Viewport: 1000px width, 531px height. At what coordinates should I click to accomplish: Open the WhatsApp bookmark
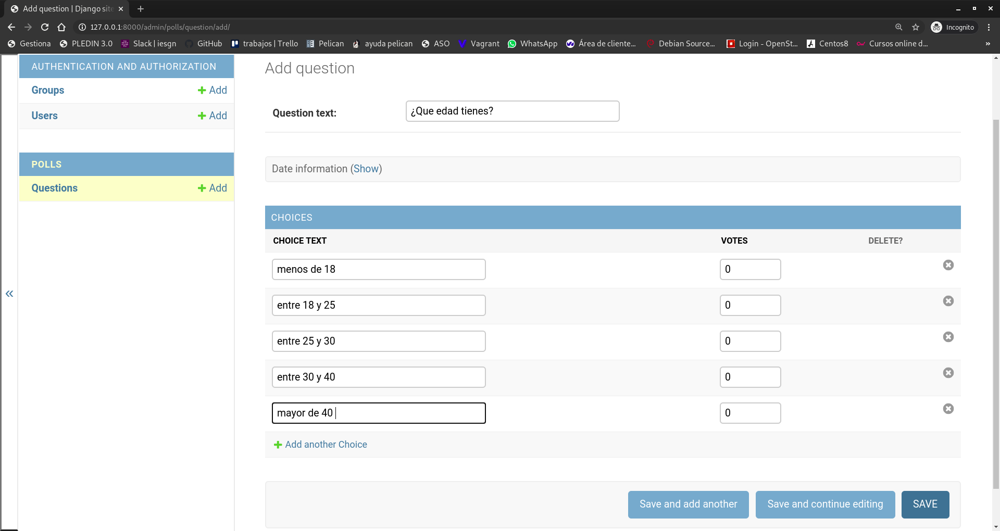click(532, 44)
